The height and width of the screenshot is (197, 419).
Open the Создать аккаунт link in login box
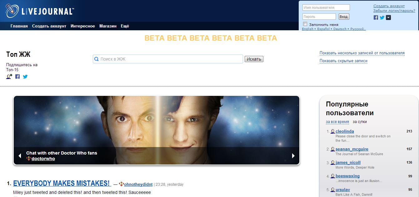point(389,6)
